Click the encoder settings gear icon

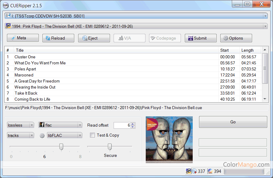pyautogui.click(x=42, y=136)
